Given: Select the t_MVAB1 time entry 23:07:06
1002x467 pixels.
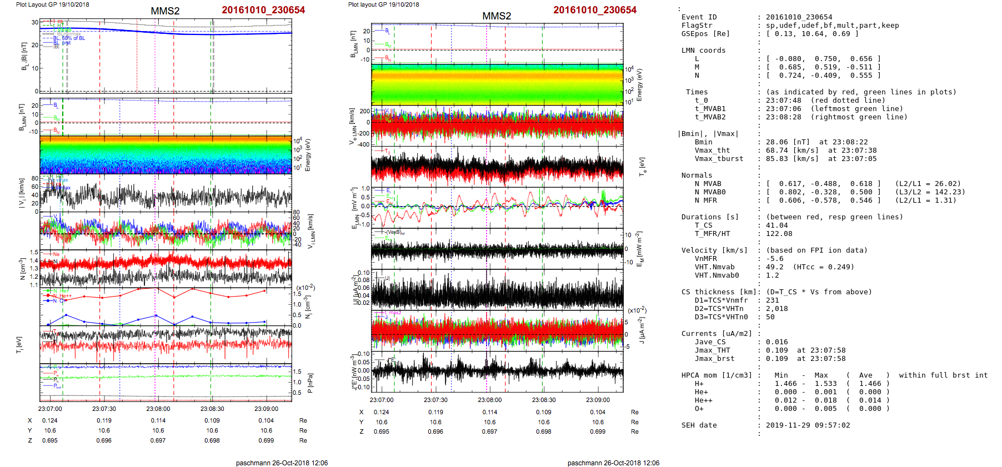Looking at the screenshot, I should click(x=783, y=109).
